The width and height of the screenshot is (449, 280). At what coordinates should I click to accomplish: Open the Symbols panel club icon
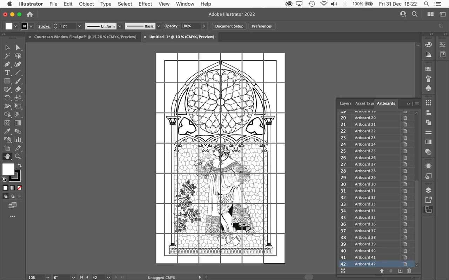428,89
